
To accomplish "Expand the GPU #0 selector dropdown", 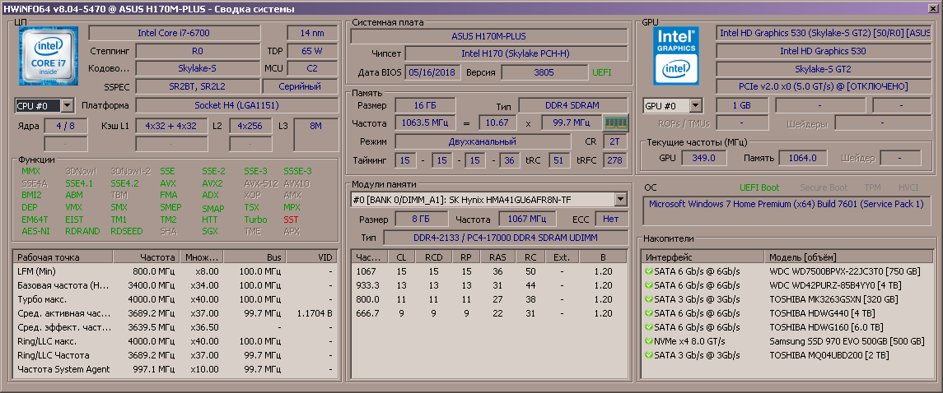I will click(696, 106).
